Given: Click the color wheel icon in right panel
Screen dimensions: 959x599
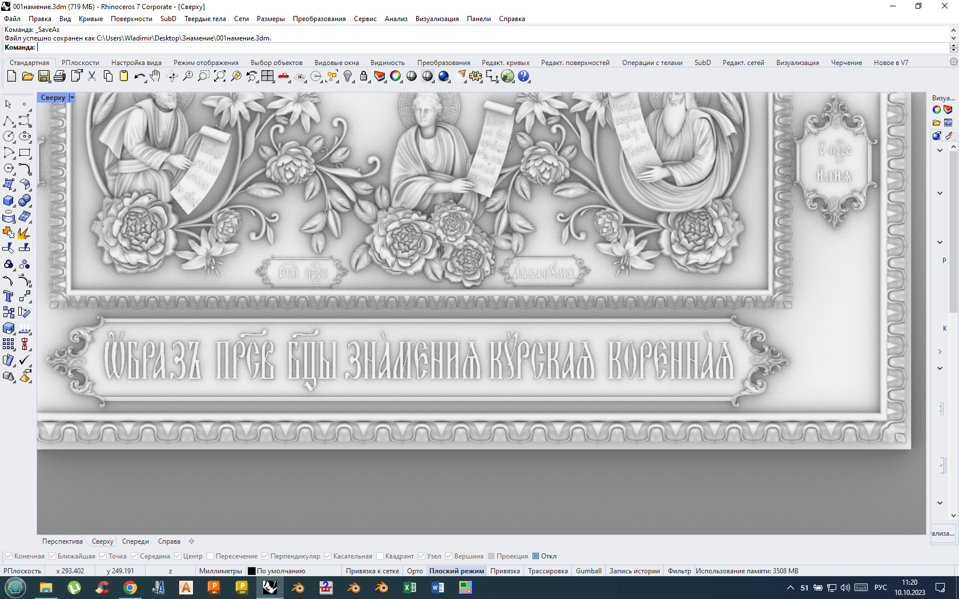Looking at the screenshot, I should pyautogui.click(x=937, y=110).
